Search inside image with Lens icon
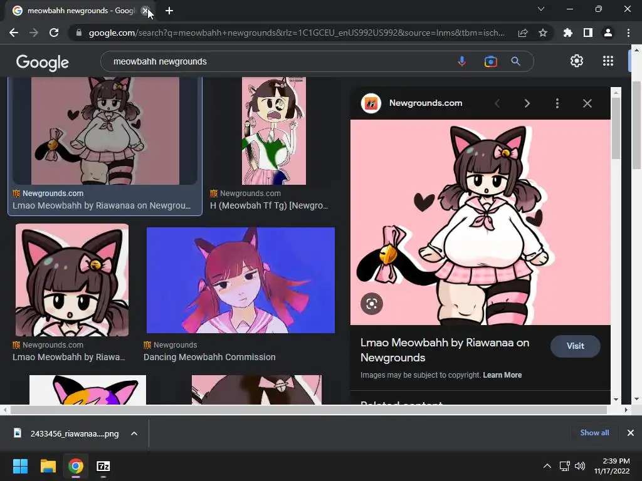Image resolution: width=642 pixels, height=481 pixels. (x=372, y=304)
